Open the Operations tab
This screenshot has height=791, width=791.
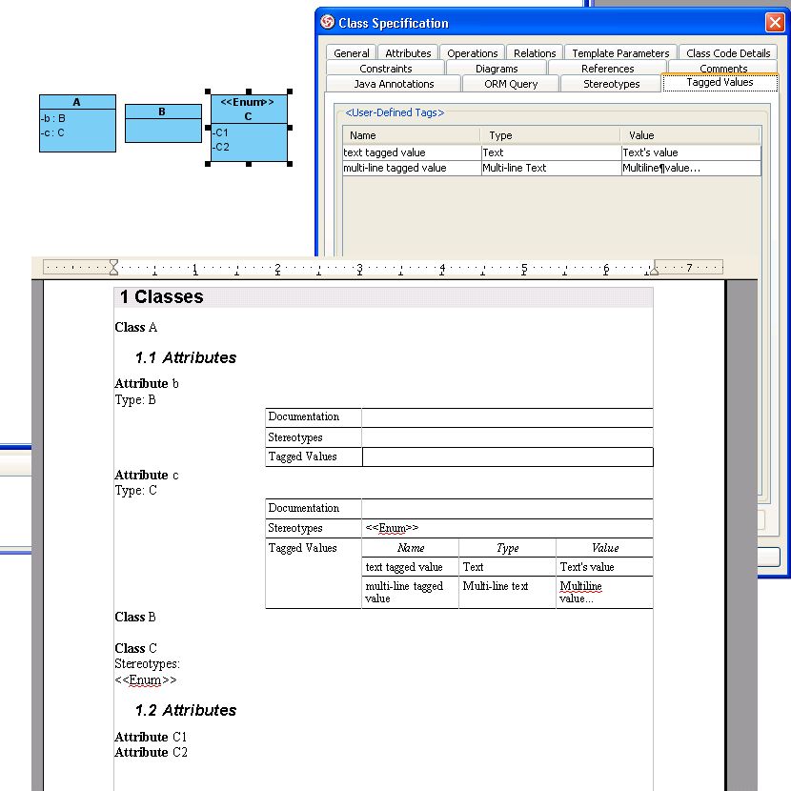472,53
